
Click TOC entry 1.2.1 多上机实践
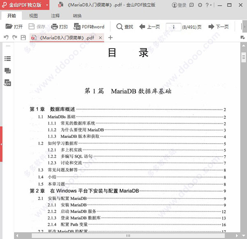(x=137, y=150)
